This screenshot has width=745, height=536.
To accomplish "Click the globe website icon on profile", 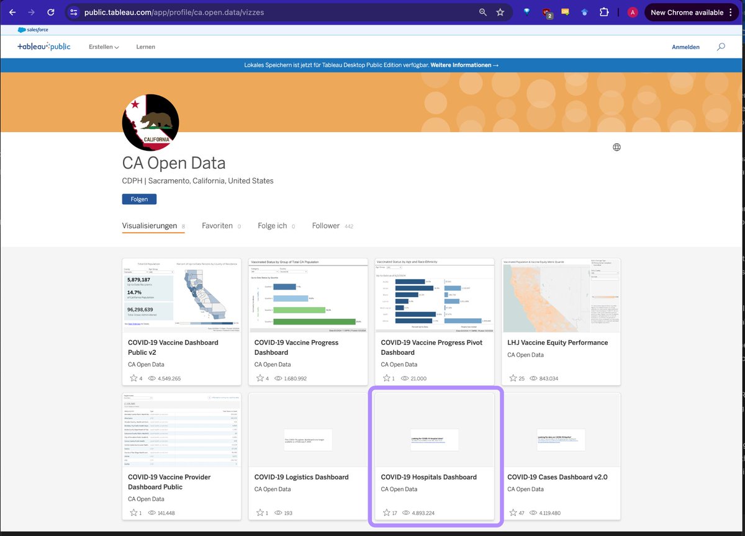I will 616,147.
